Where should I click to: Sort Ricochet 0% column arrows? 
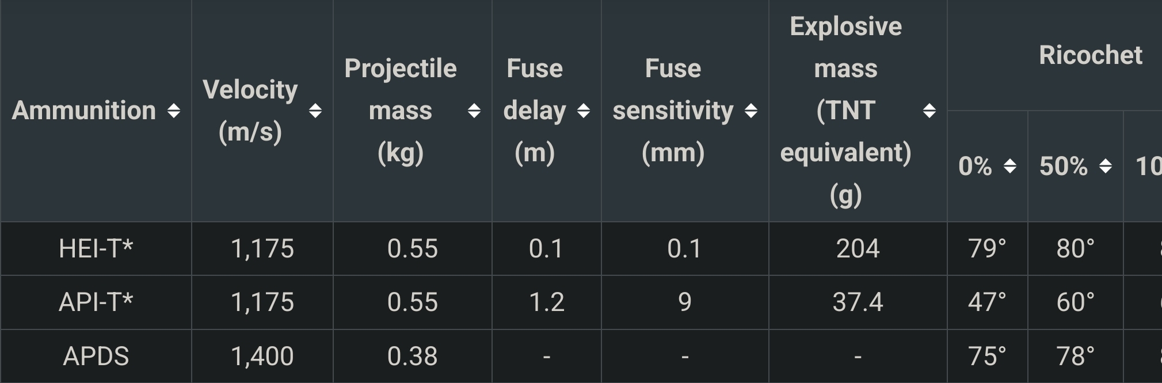coord(1010,166)
